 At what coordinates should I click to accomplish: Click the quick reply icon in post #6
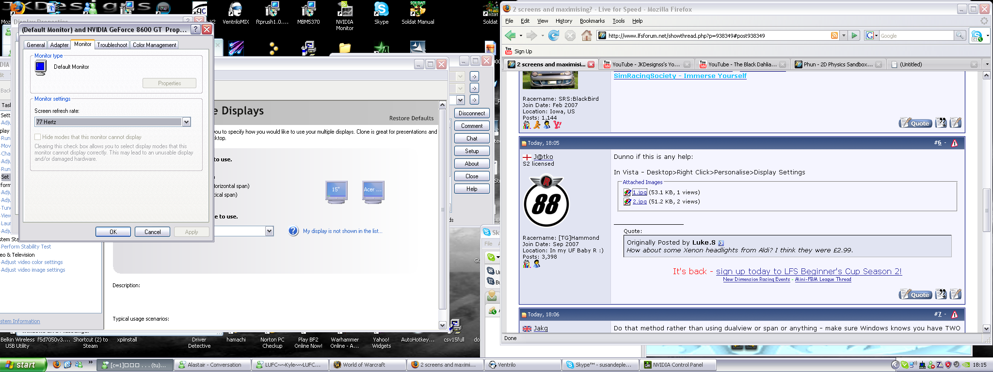pos(956,294)
